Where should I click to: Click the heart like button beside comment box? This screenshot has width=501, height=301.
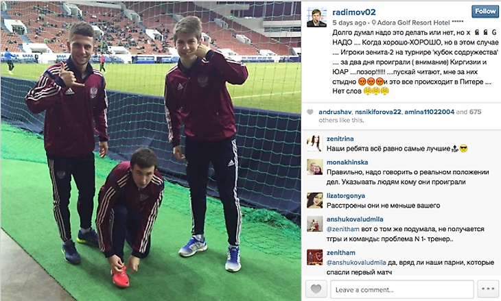tap(316, 289)
